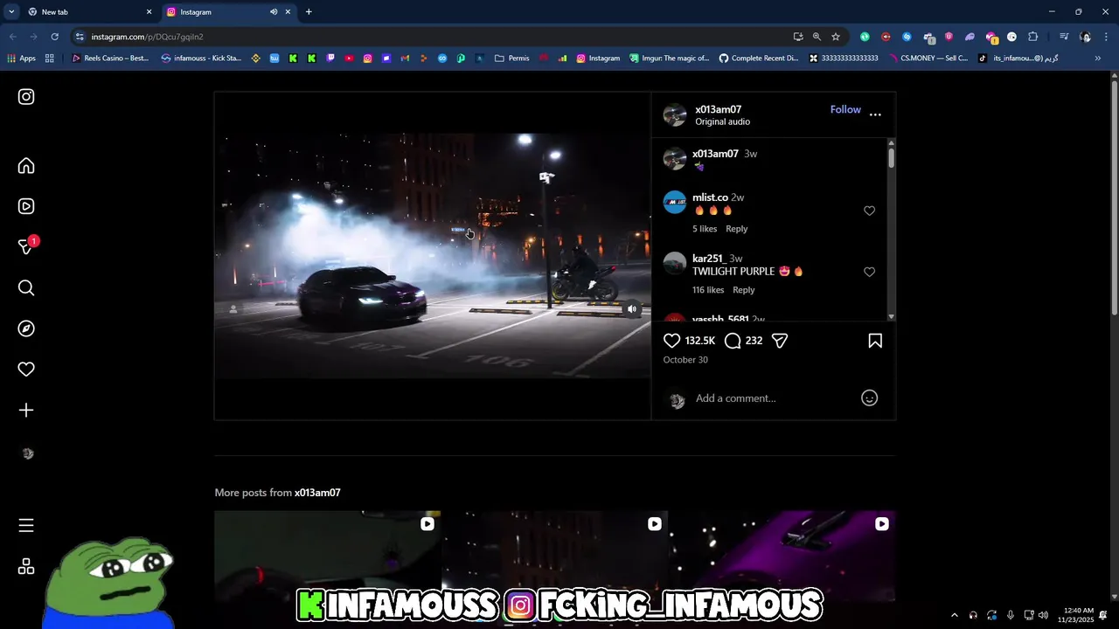Reply to kar251_'s comment
Viewport: 1119px width, 629px height.
[743, 290]
